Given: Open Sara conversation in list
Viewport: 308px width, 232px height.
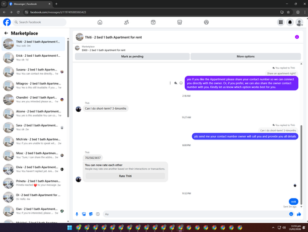Looking at the screenshot, I should coord(33,127).
